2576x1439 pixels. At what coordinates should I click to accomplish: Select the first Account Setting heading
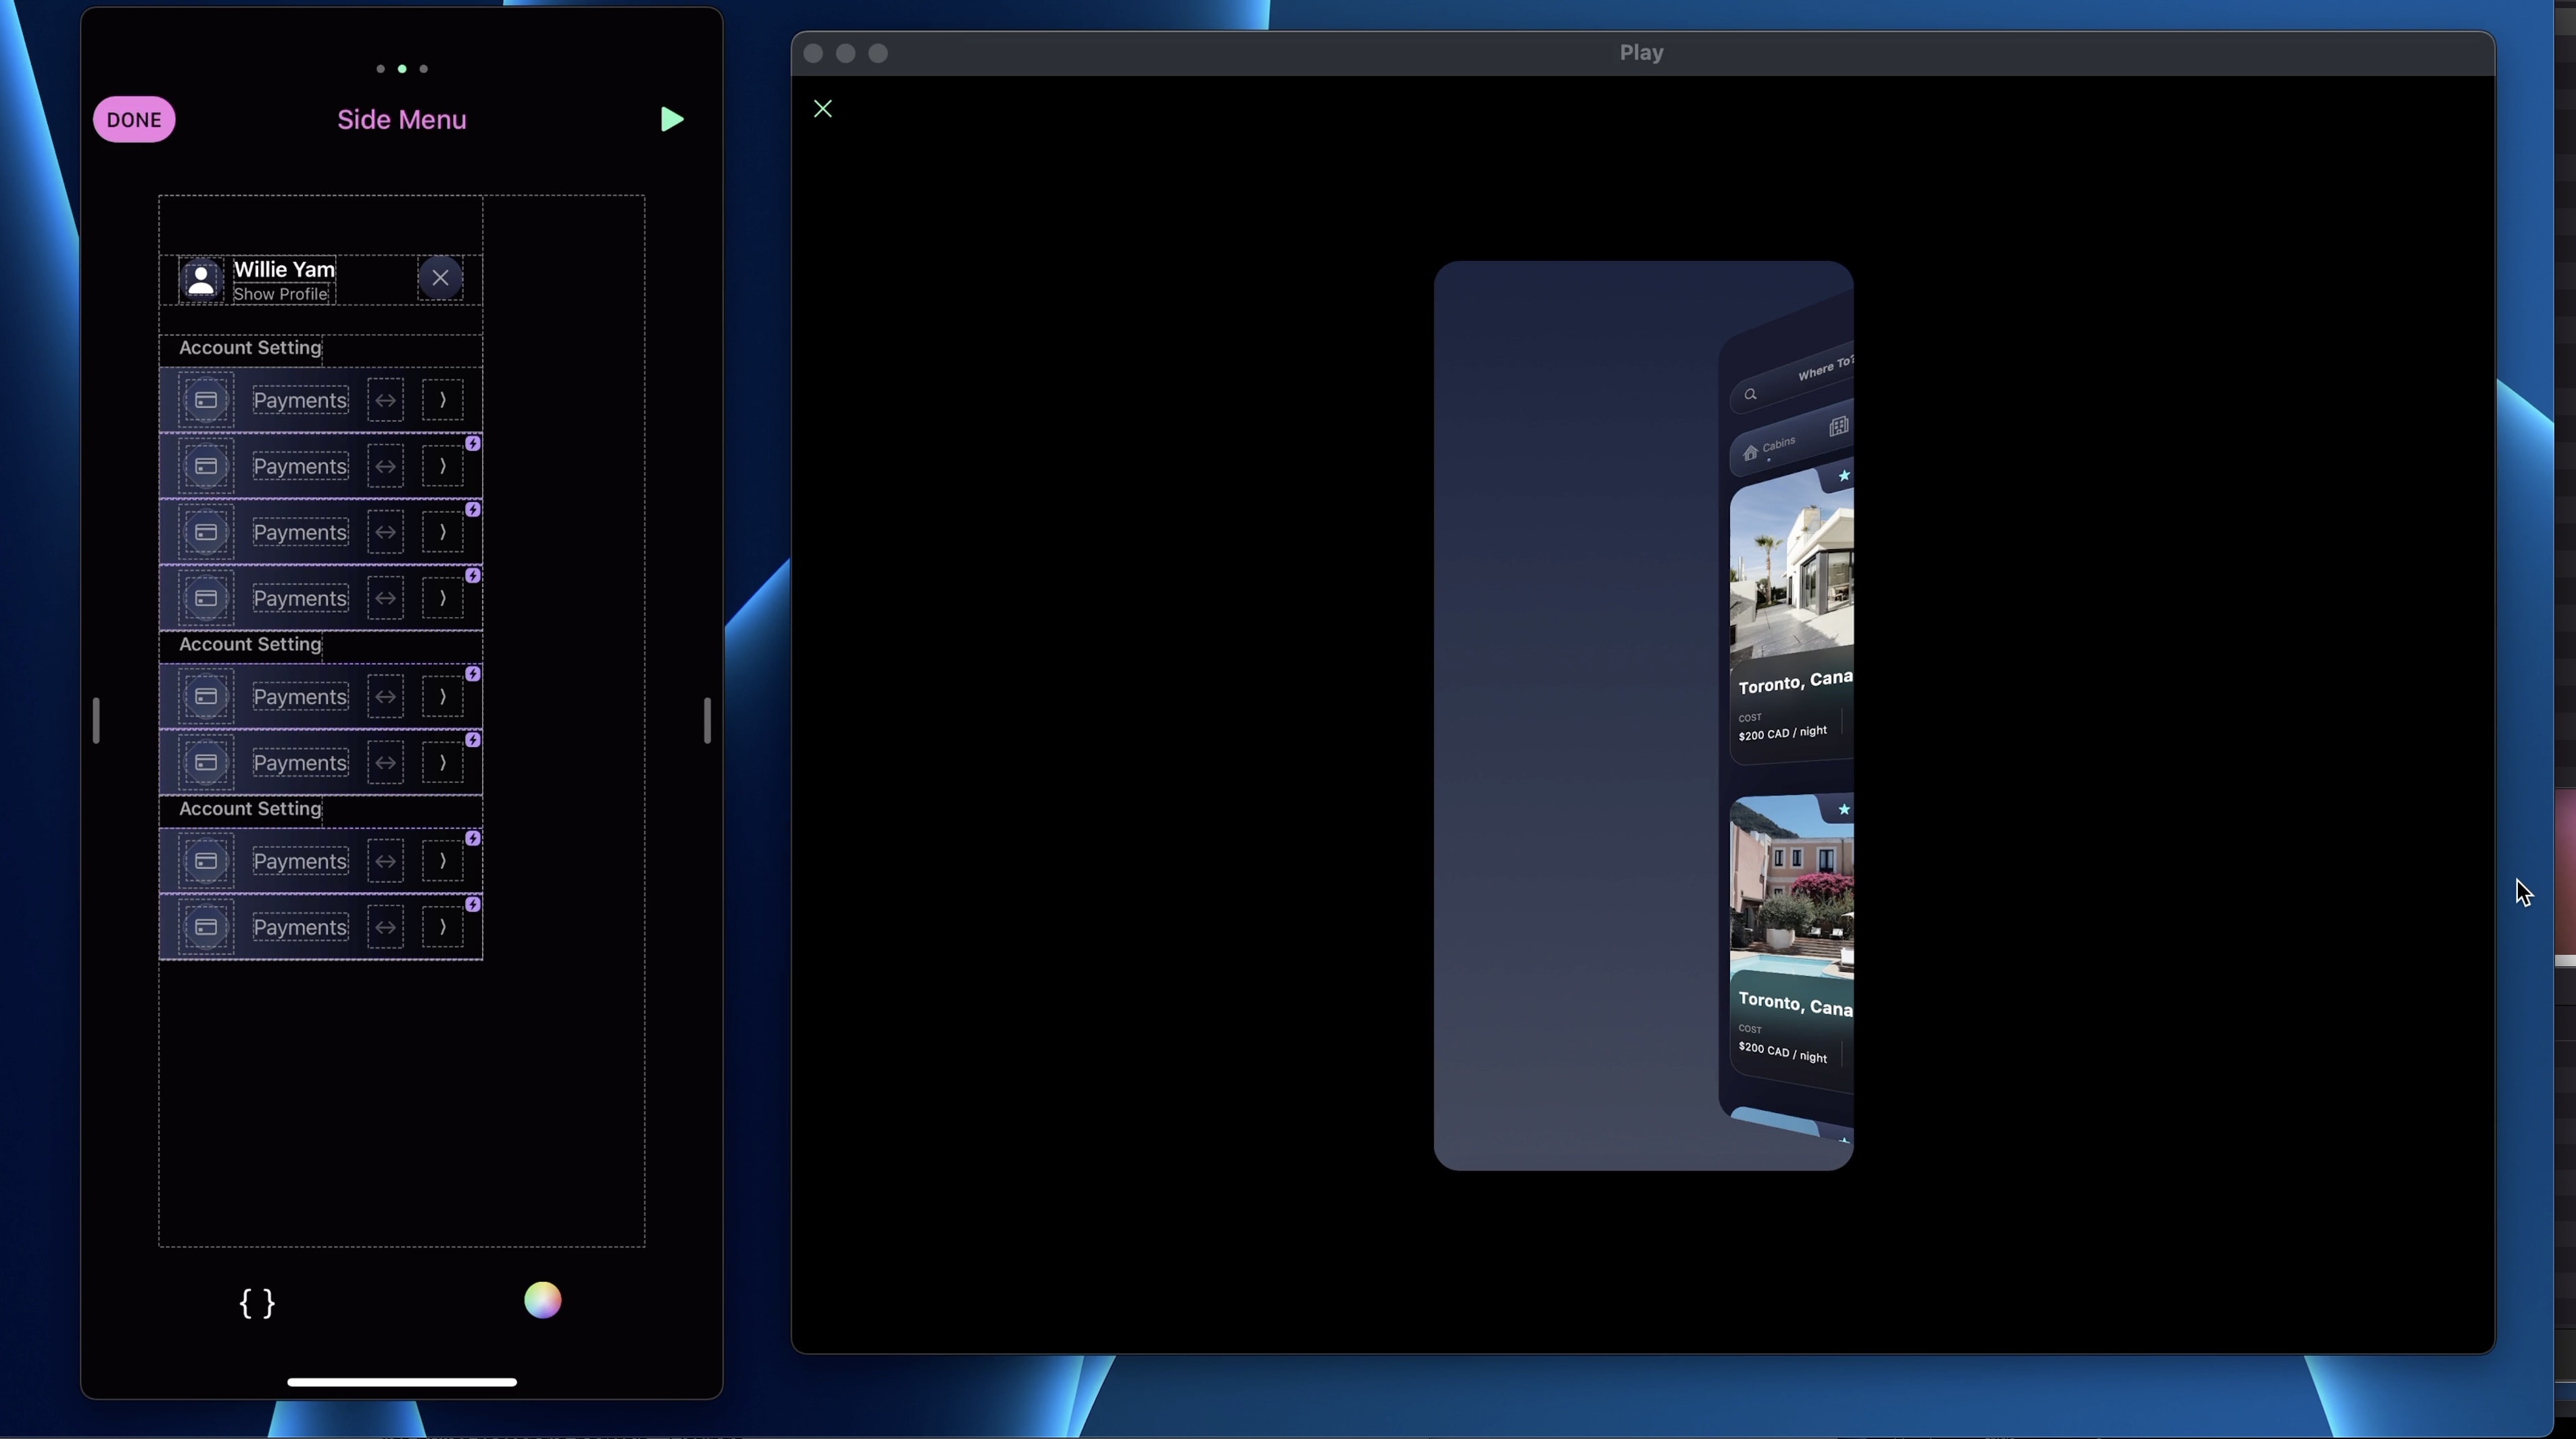[250, 348]
